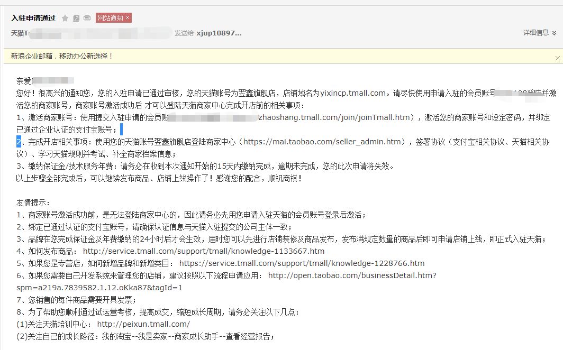This screenshot has height=350, width=563.
Task: Click the tip starting 3、品牌在您完成保证金
Action: (x=281, y=240)
